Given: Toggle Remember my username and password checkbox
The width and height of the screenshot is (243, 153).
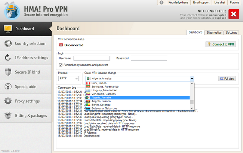Looking at the screenshot, I should pyautogui.click(x=61, y=65).
